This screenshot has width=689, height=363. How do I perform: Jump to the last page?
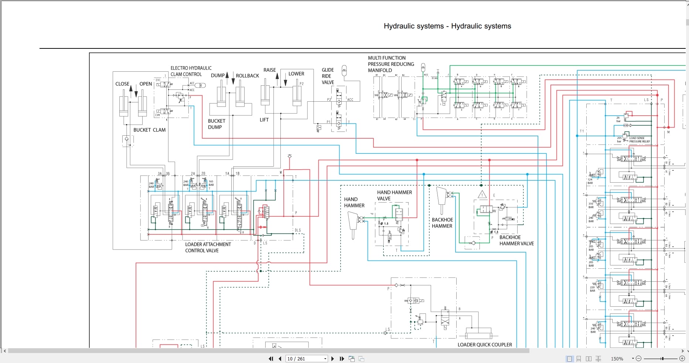point(342,359)
